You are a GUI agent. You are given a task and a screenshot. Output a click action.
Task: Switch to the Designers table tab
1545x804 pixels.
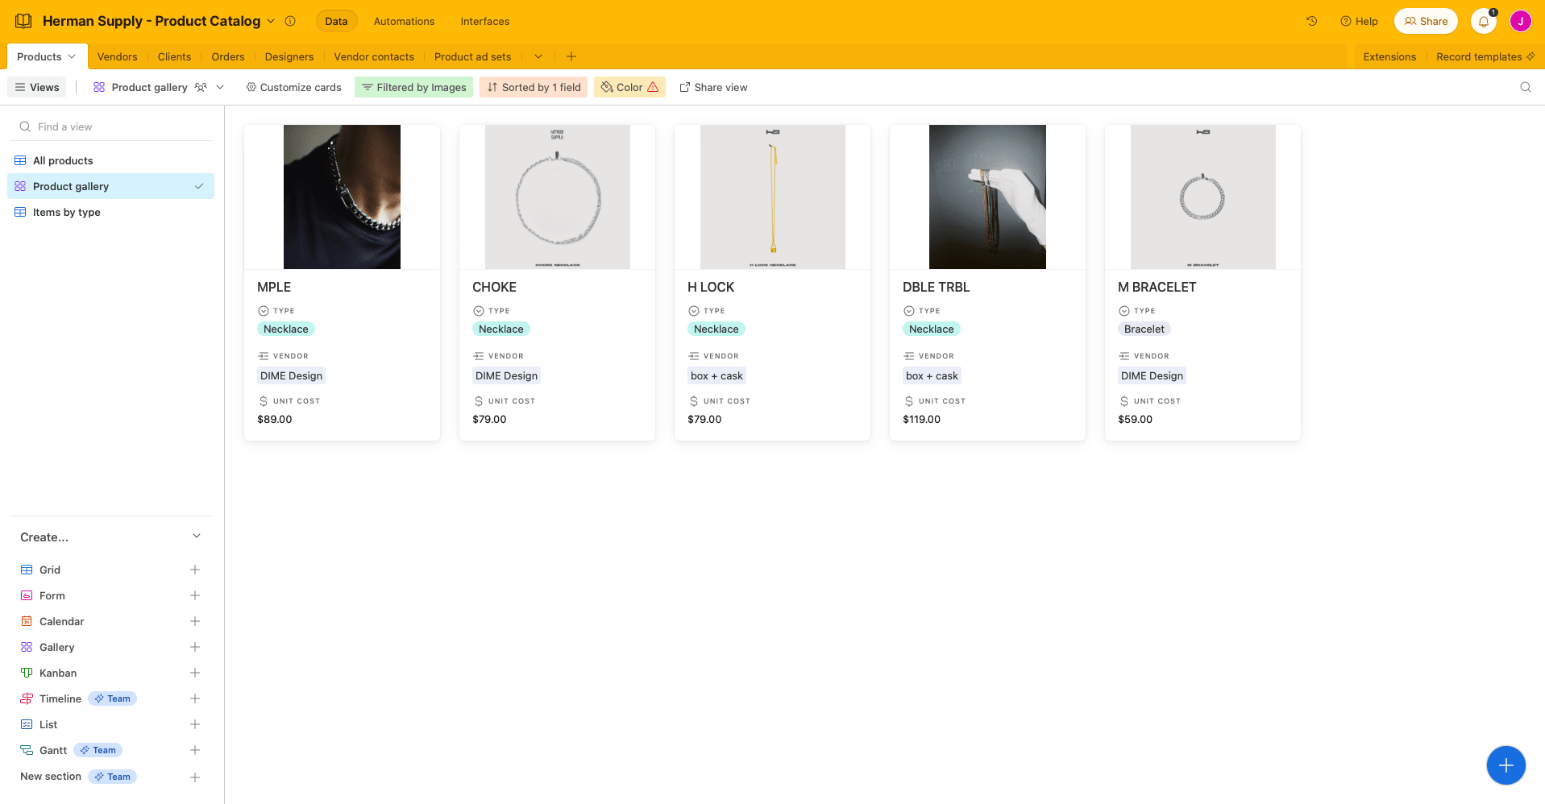[289, 56]
